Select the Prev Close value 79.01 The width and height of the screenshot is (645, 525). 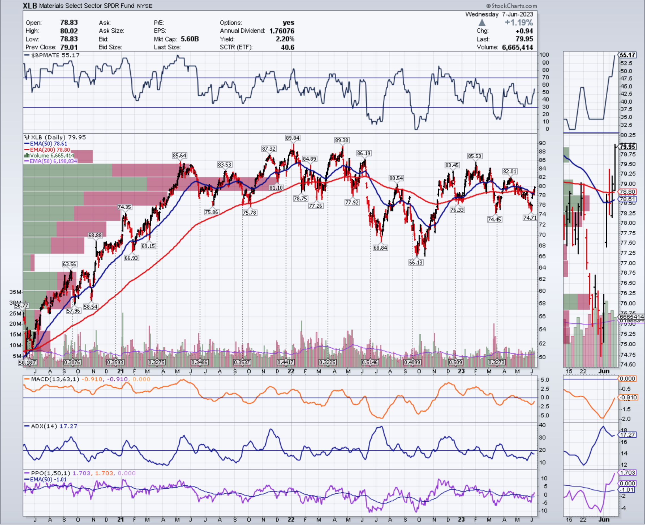coord(69,47)
